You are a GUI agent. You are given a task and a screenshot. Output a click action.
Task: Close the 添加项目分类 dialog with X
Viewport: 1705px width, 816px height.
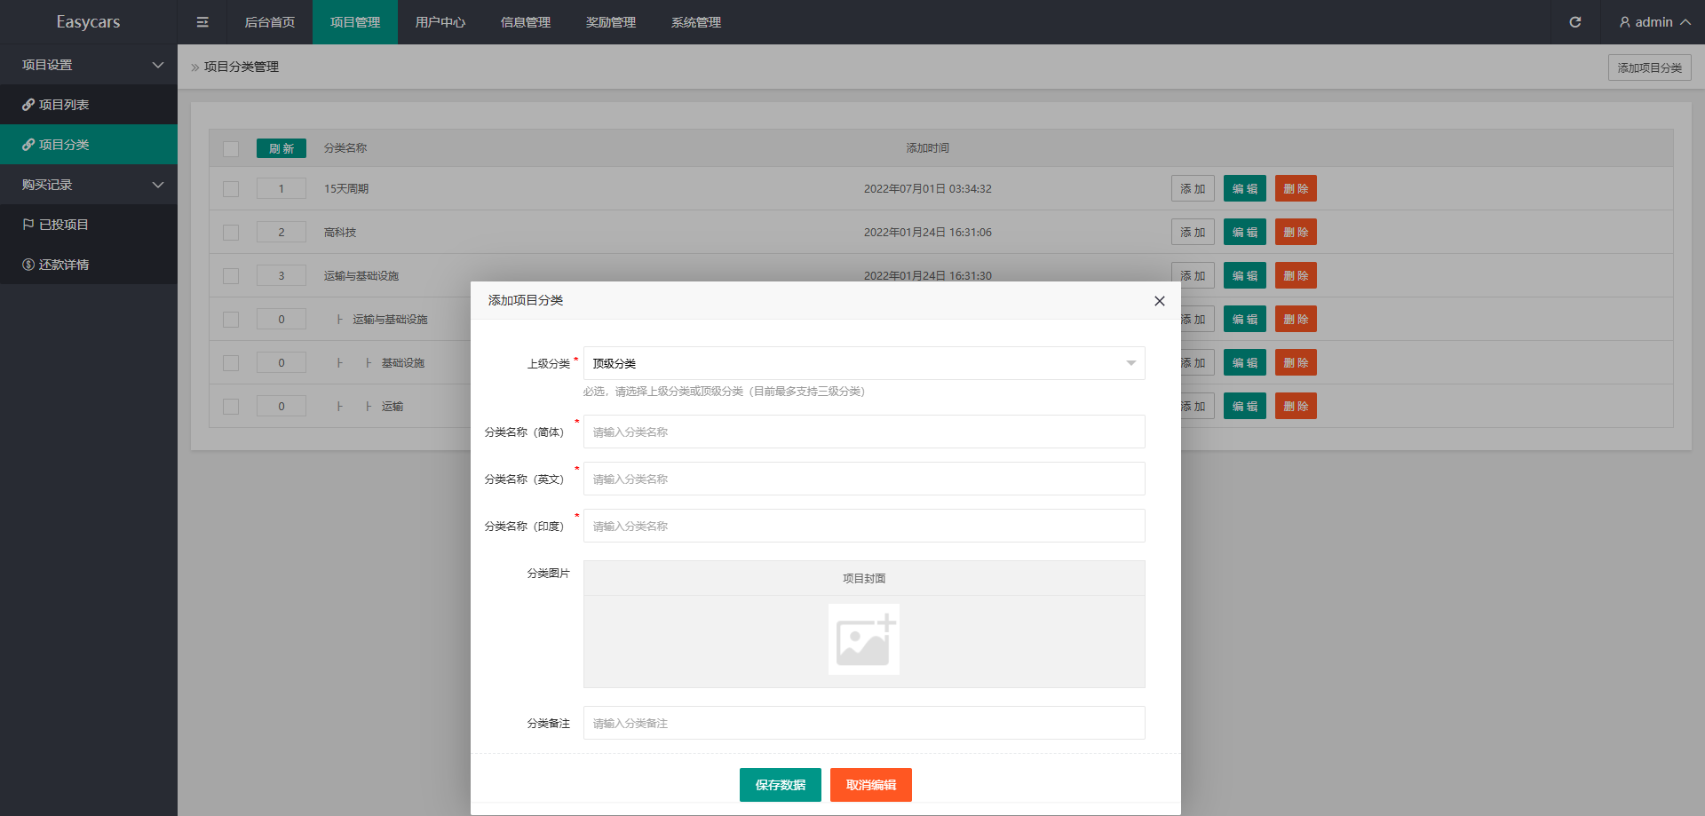coord(1159,301)
